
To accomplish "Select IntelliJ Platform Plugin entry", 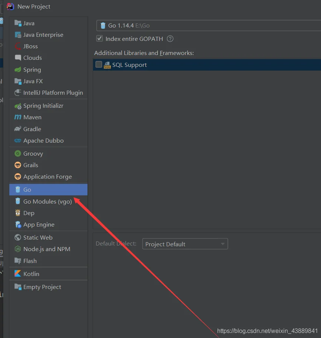I will (49, 93).
